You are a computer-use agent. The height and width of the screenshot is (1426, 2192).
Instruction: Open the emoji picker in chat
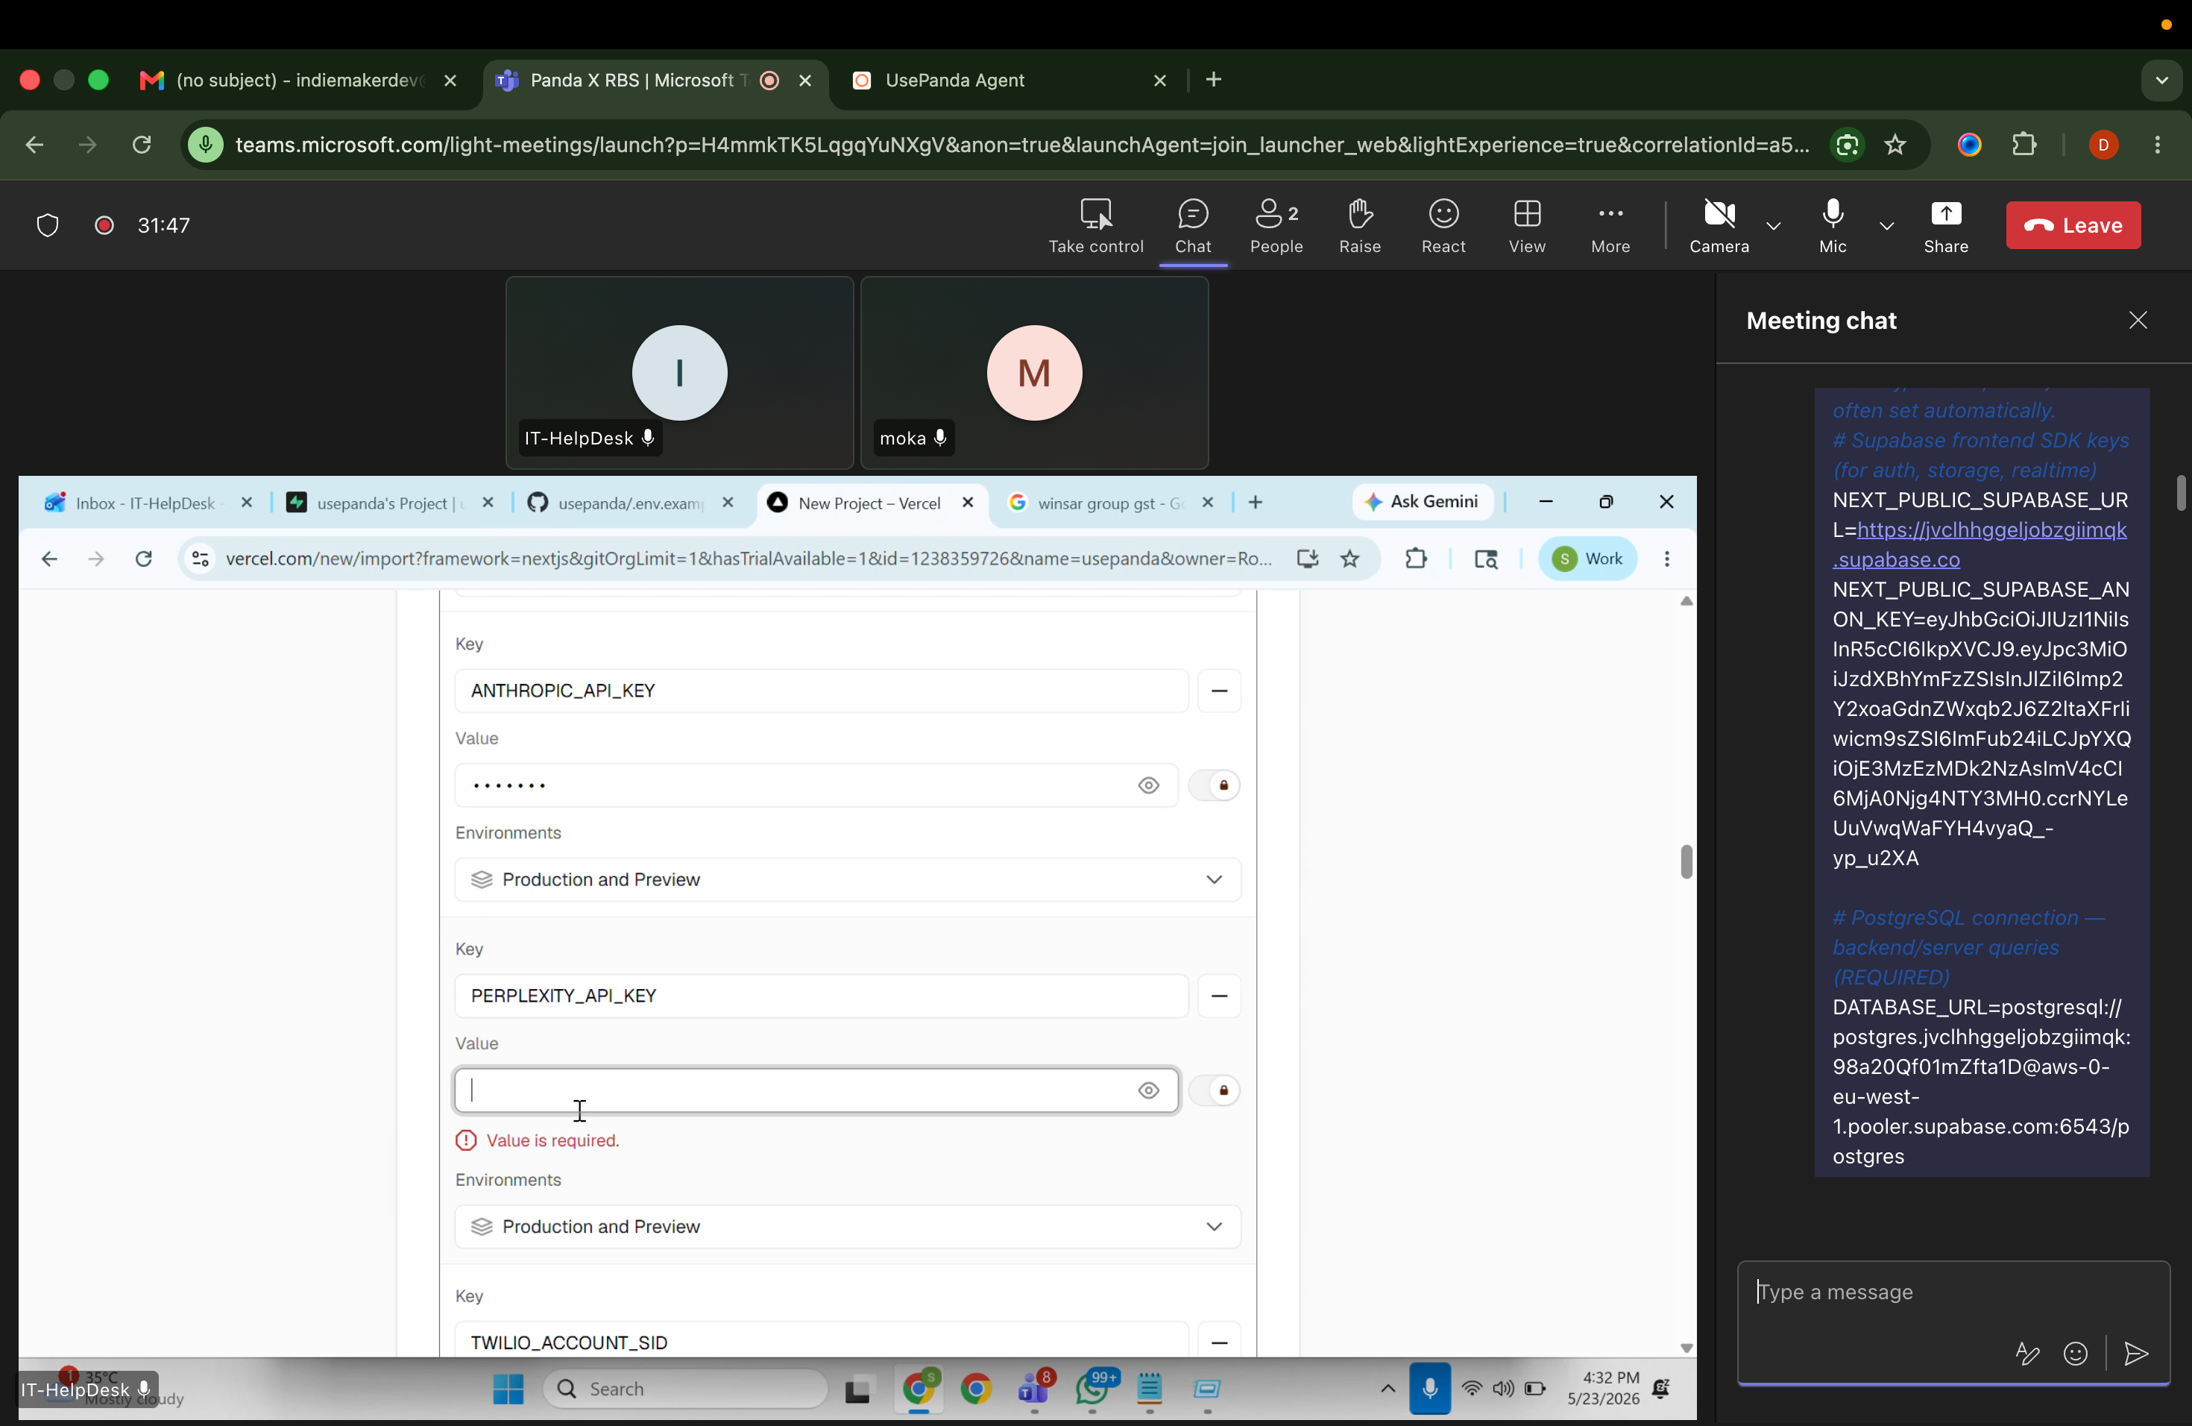(x=2075, y=1353)
